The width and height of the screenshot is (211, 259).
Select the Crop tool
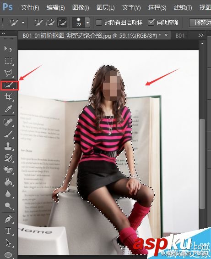pyautogui.click(x=8, y=97)
